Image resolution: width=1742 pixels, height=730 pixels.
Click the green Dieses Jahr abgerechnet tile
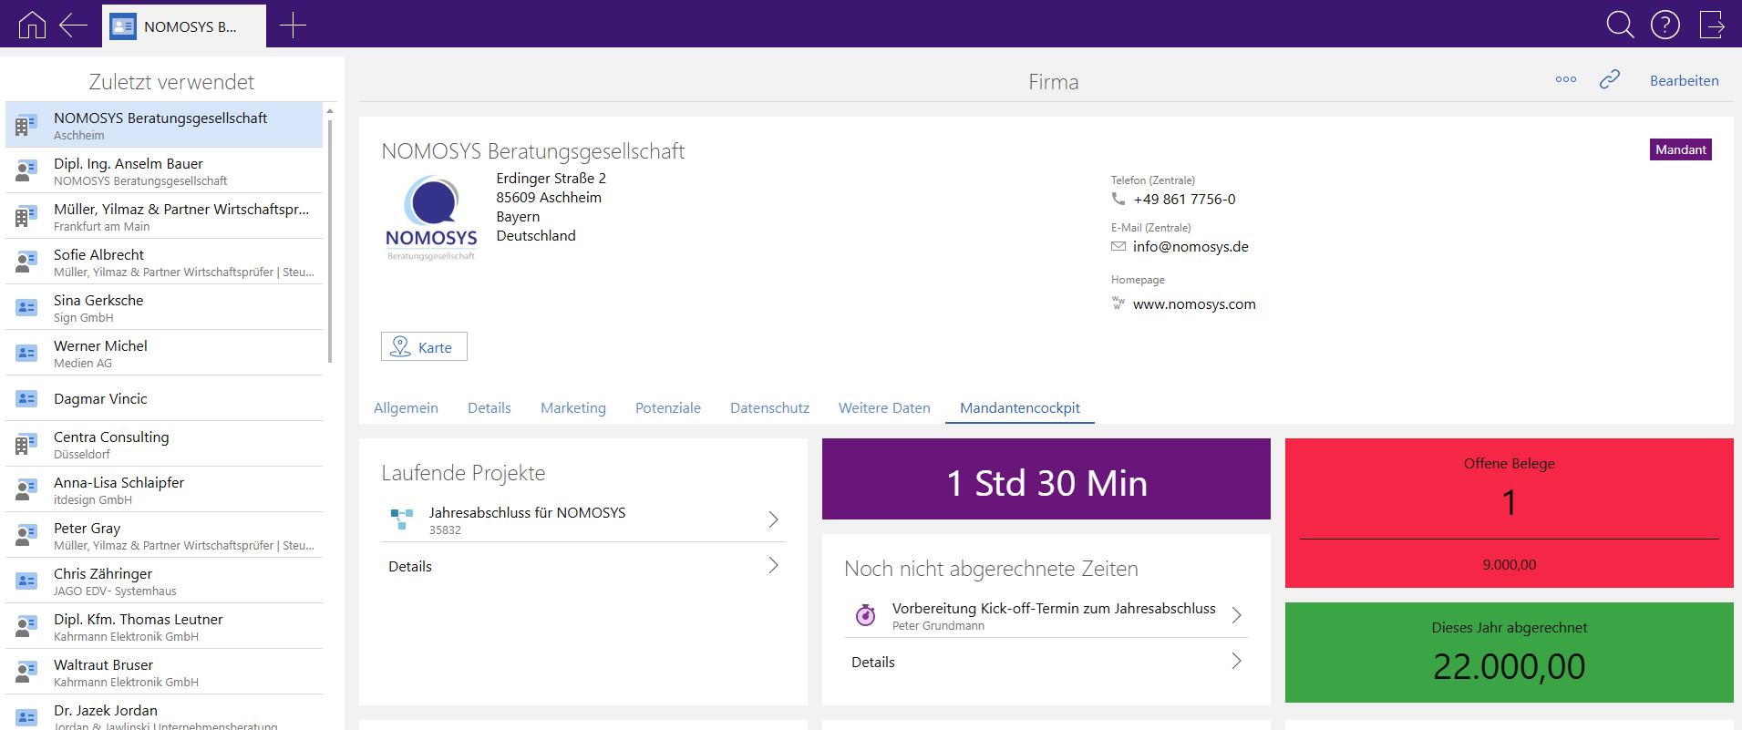pyautogui.click(x=1510, y=653)
